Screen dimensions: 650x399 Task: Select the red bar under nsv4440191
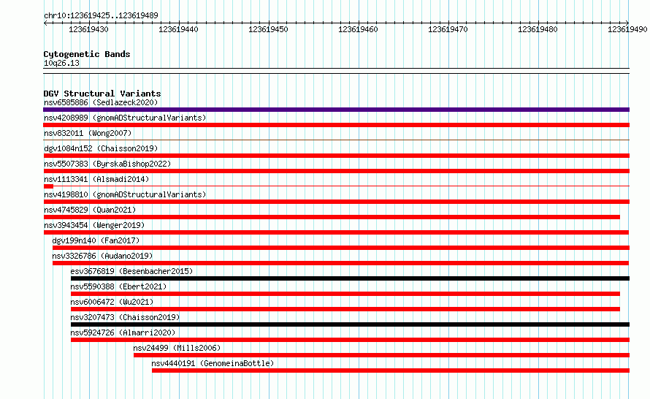(391, 370)
